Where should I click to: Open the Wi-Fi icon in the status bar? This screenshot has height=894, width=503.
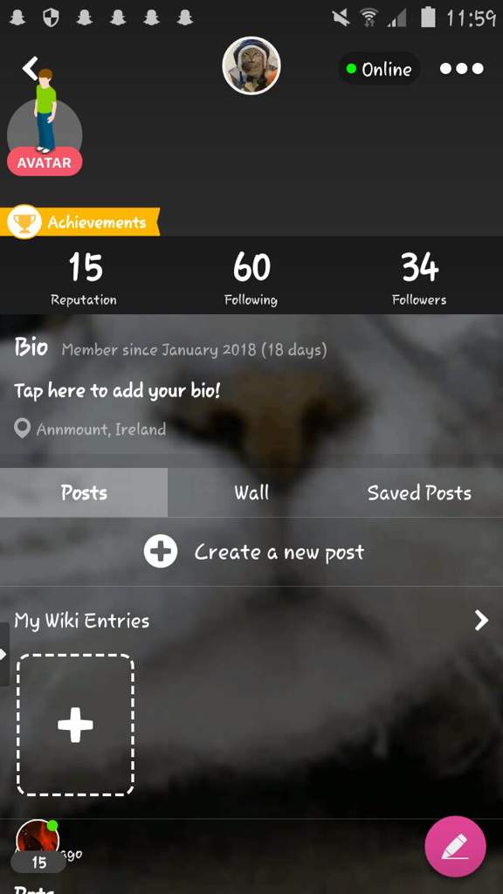tap(370, 18)
